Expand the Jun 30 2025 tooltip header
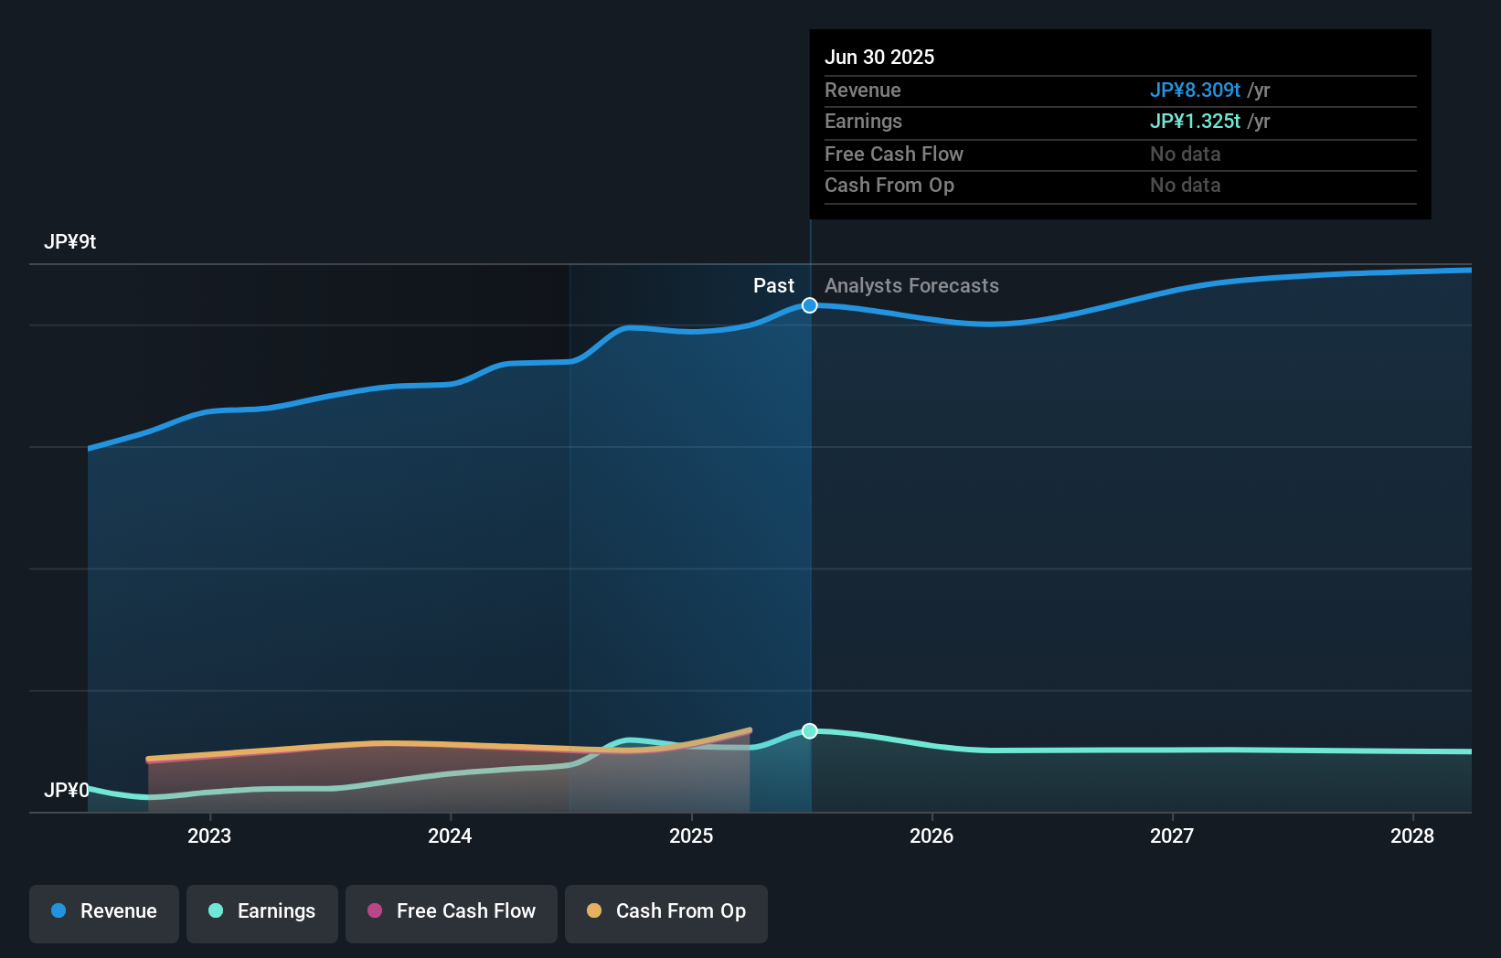1501x958 pixels. 880,57
